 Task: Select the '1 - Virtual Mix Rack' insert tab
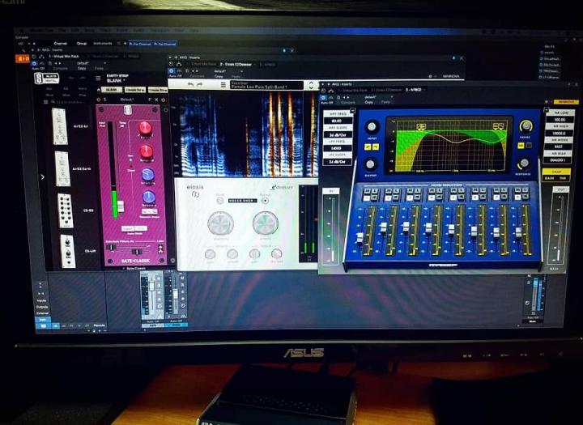point(64,57)
